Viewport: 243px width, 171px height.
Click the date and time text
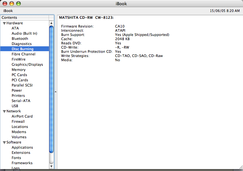225,11
